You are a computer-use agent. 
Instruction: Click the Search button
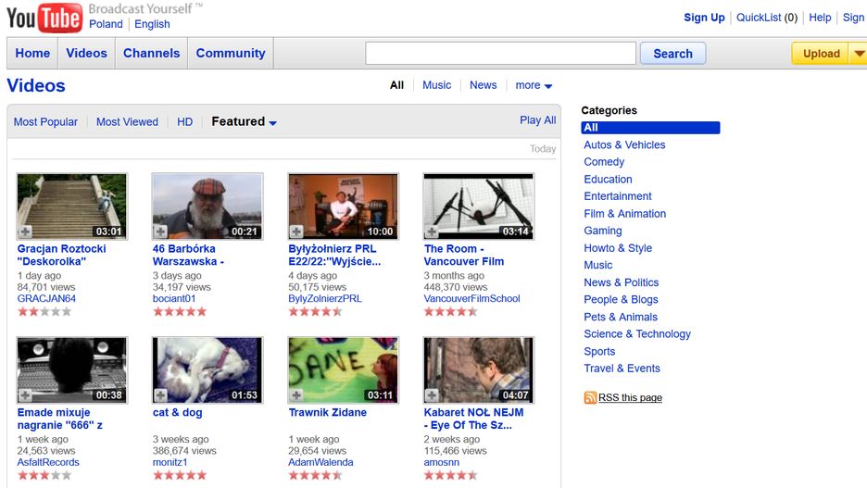click(x=672, y=54)
